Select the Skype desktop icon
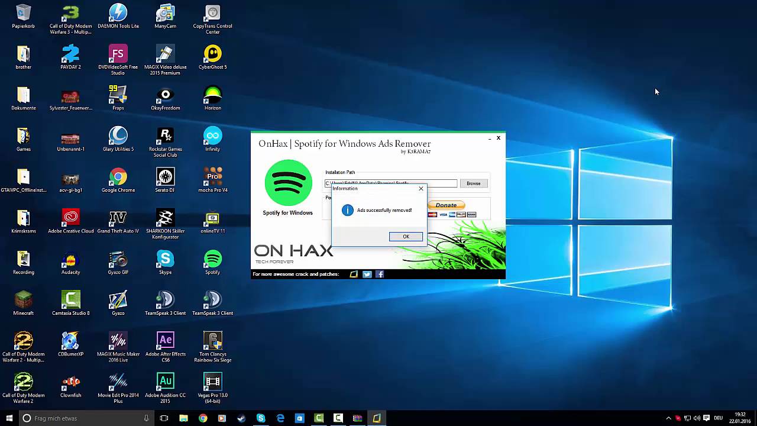The height and width of the screenshot is (426, 757). click(x=166, y=263)
